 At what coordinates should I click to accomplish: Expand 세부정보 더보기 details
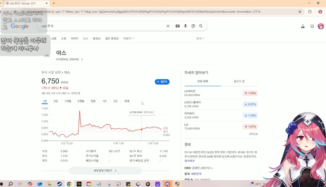click(105, 171)
